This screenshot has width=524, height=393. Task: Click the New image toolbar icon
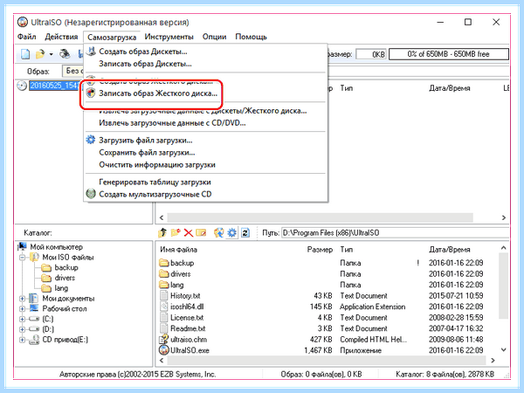pos(25,54)
